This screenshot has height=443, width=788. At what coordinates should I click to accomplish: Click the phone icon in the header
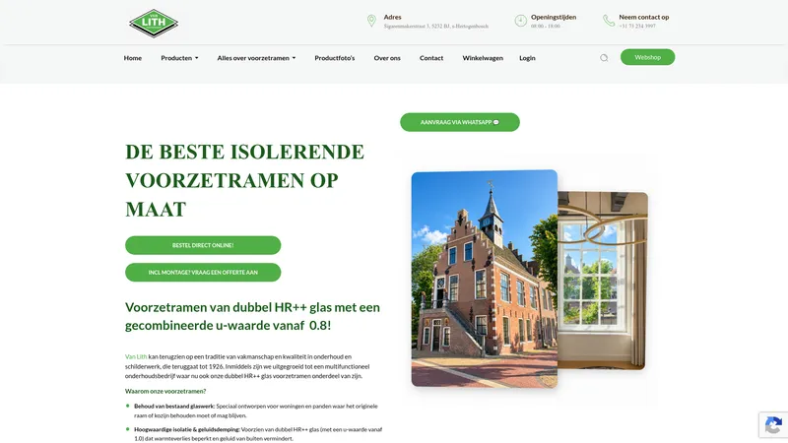tap(609, 21)
